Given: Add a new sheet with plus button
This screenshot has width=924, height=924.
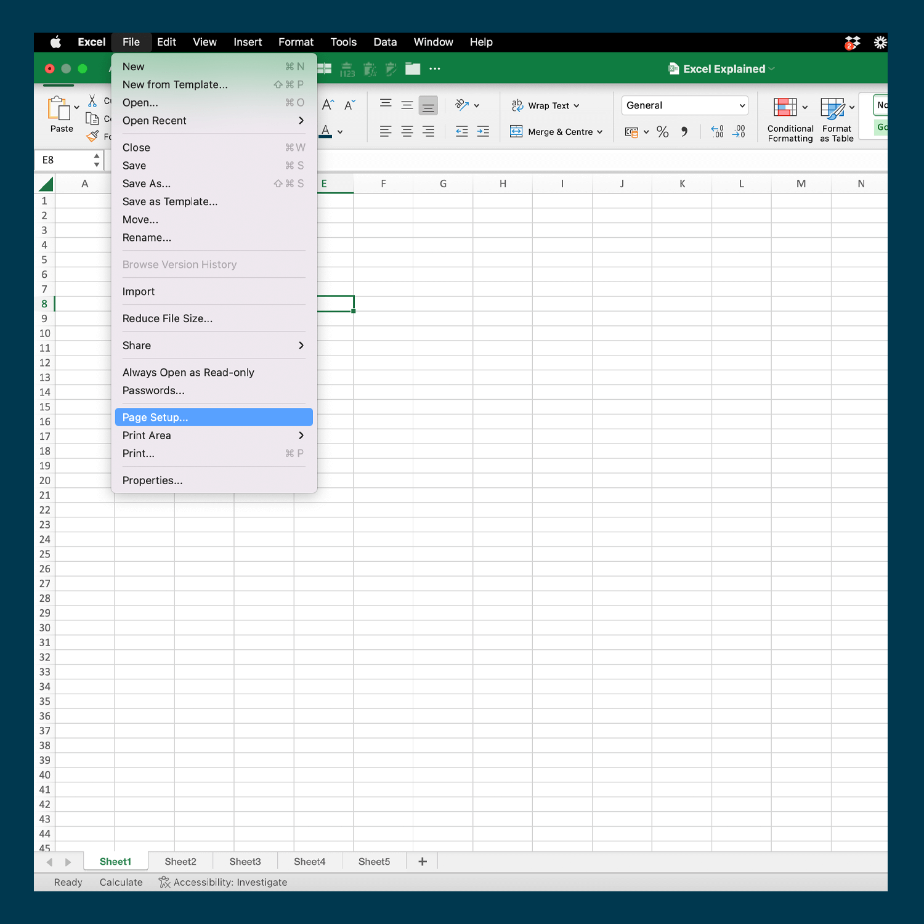Looking at the screenshot, I should (x=423, y=861).
